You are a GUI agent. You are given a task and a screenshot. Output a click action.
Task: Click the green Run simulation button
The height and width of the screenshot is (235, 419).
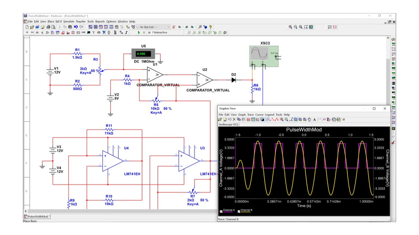(139, 33)
